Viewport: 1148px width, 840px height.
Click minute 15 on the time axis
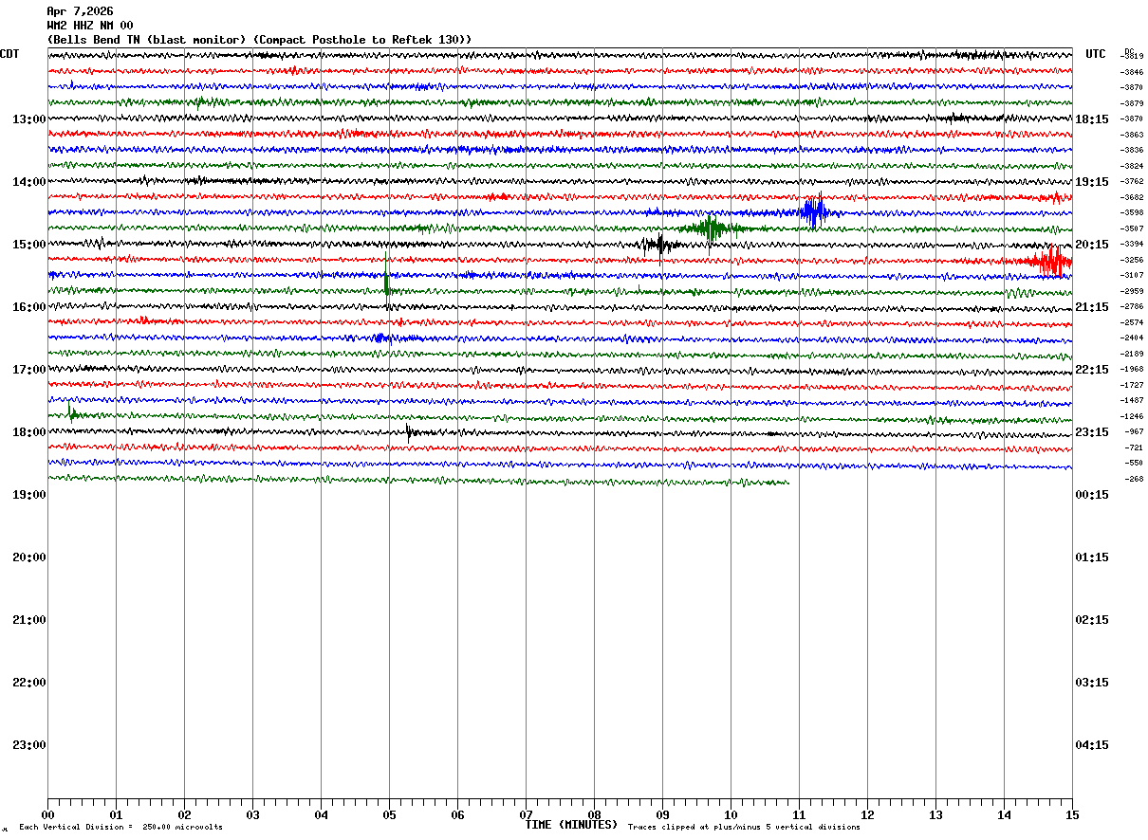1072,815
